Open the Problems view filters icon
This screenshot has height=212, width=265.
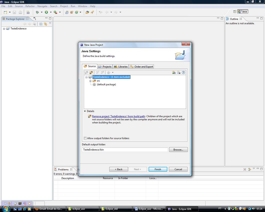250,169
